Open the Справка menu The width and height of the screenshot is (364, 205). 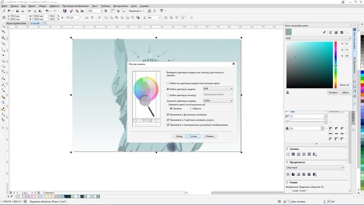click(144, 6)
